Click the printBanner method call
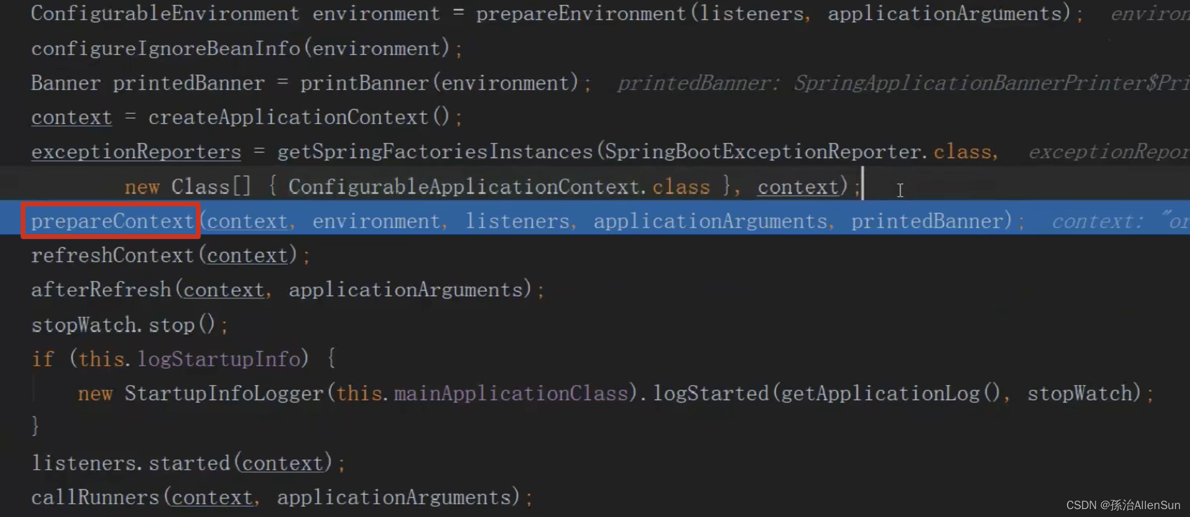The image size is (1190, 517). point(364,83)
